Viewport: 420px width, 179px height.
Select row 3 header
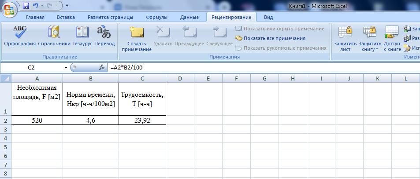pos(6,129)
